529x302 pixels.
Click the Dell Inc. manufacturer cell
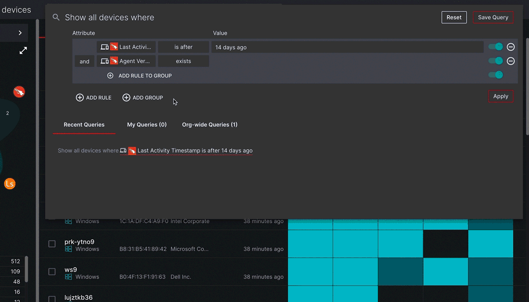(x=180, y=277)
